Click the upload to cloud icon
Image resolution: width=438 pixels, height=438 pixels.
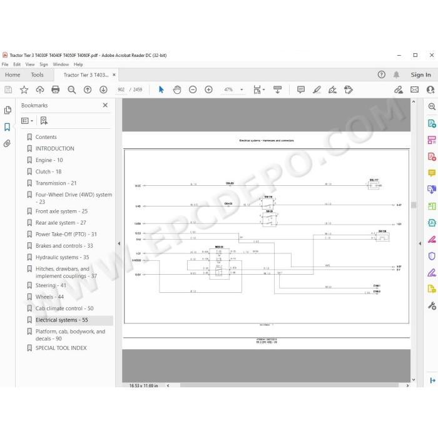coord(40,89)
